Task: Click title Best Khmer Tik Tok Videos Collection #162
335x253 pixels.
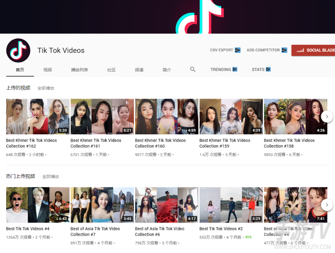Action: coord(31,143)
